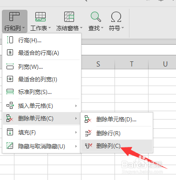Choose 行高(H)... menu entry
The height and width of the screenshot is (180, 176).
(x=42, y=40)
